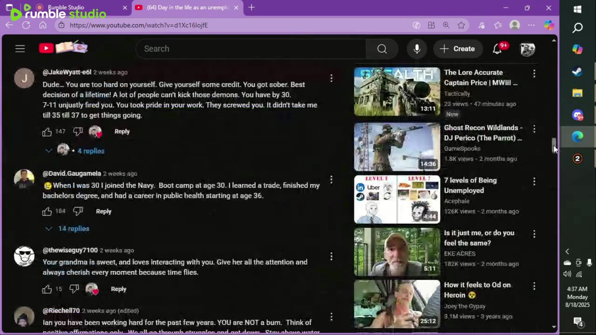596x335 pixels.
Task: Reply to JakeWyatt-e6l's comment
Action: pos(122,132)
